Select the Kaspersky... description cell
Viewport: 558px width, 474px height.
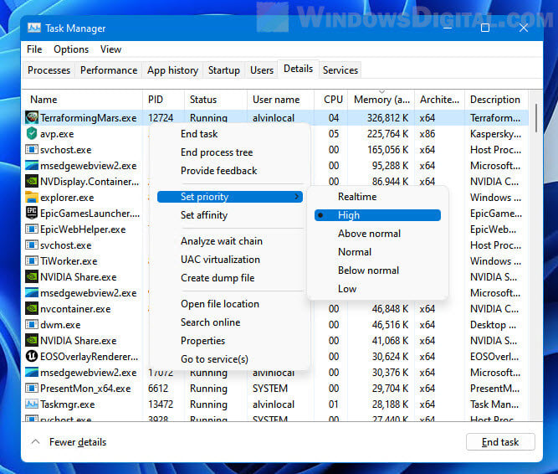click(x=495, y=134)
